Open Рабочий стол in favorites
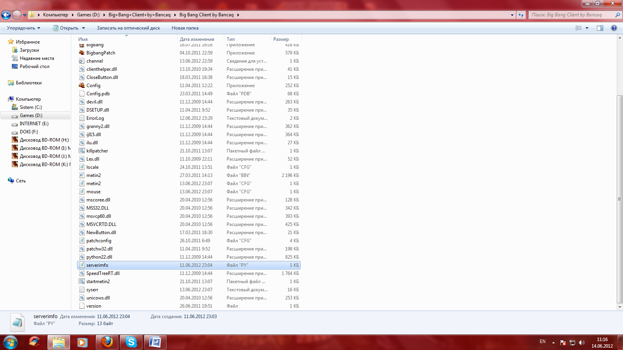 click(x=34, y=66)
